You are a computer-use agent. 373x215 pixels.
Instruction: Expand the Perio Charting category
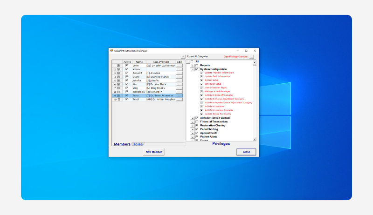(x=193, y=129)
